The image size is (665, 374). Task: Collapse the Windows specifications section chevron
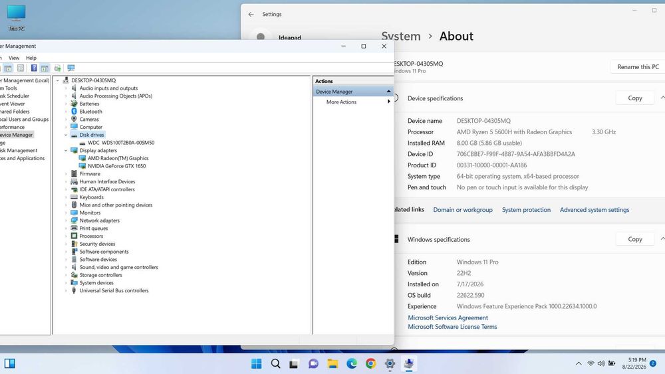[x=662, y=239]
